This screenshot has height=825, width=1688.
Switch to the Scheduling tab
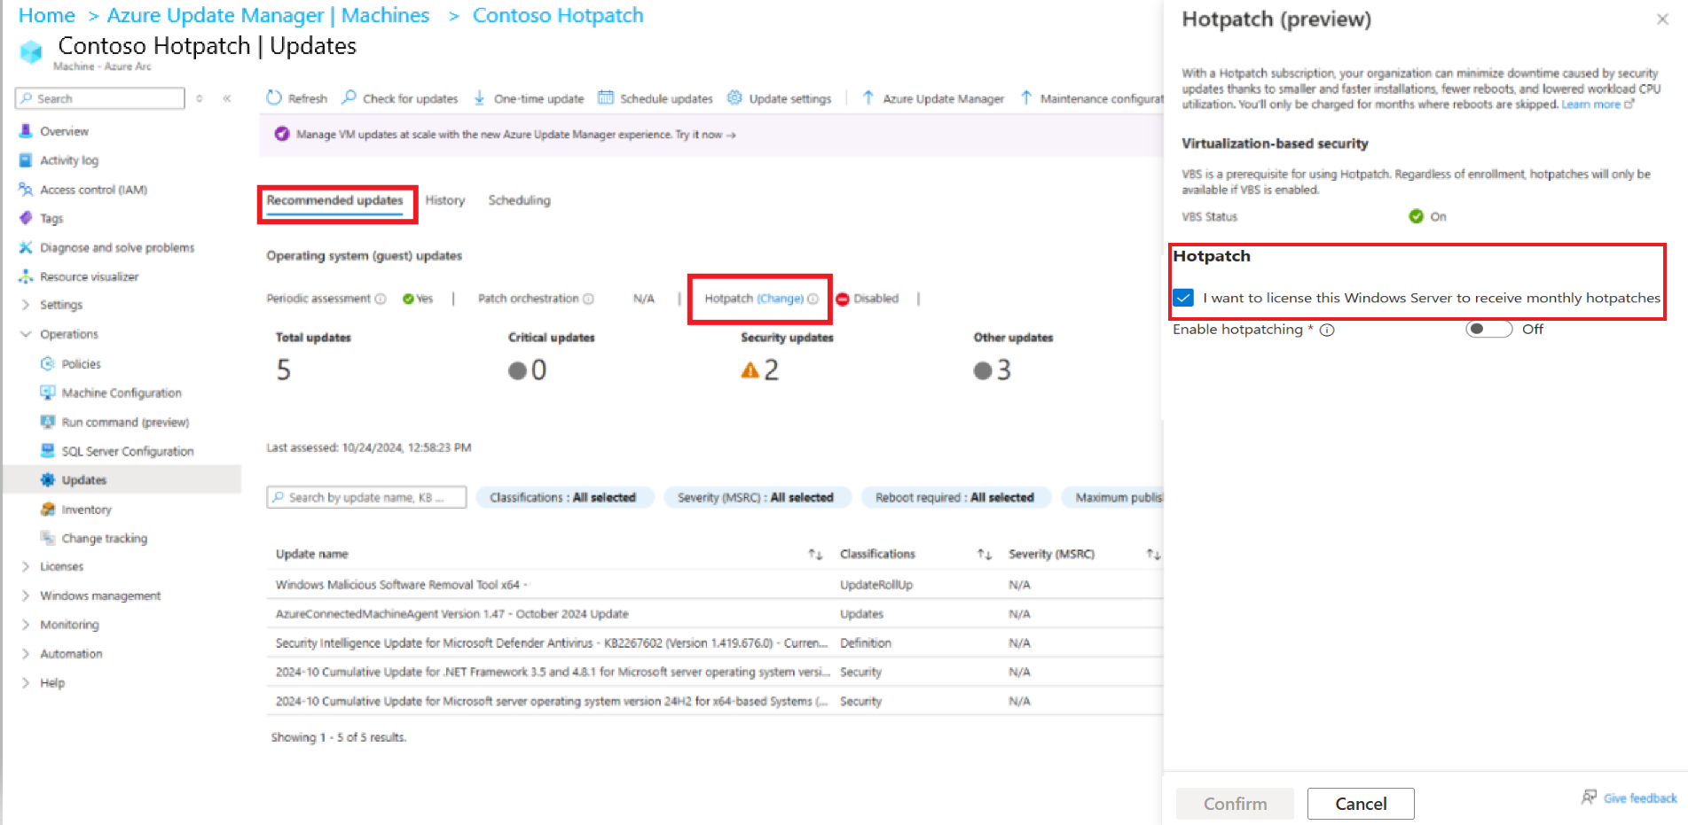tap(519, 200)
